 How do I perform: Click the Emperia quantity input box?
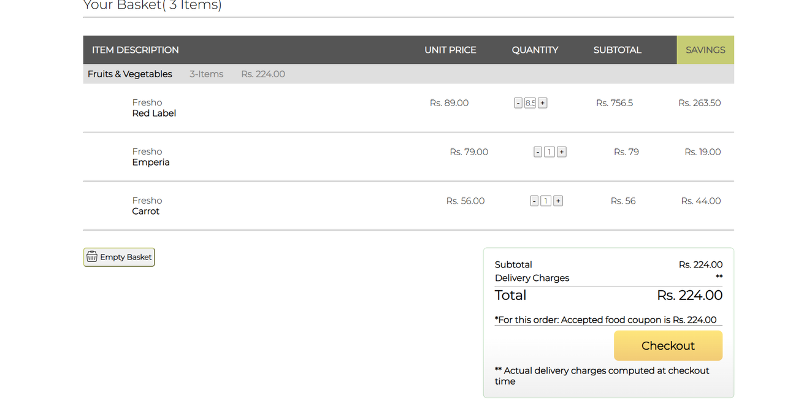pyautogui.click(x=549, y=152)
